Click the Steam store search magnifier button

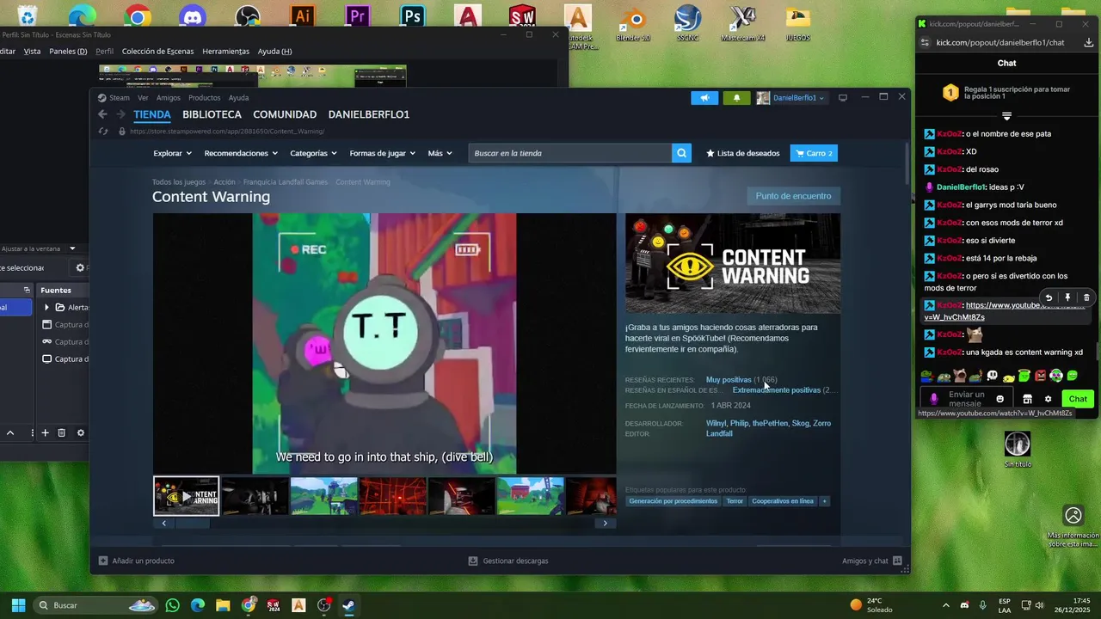[x=681, y=153]
